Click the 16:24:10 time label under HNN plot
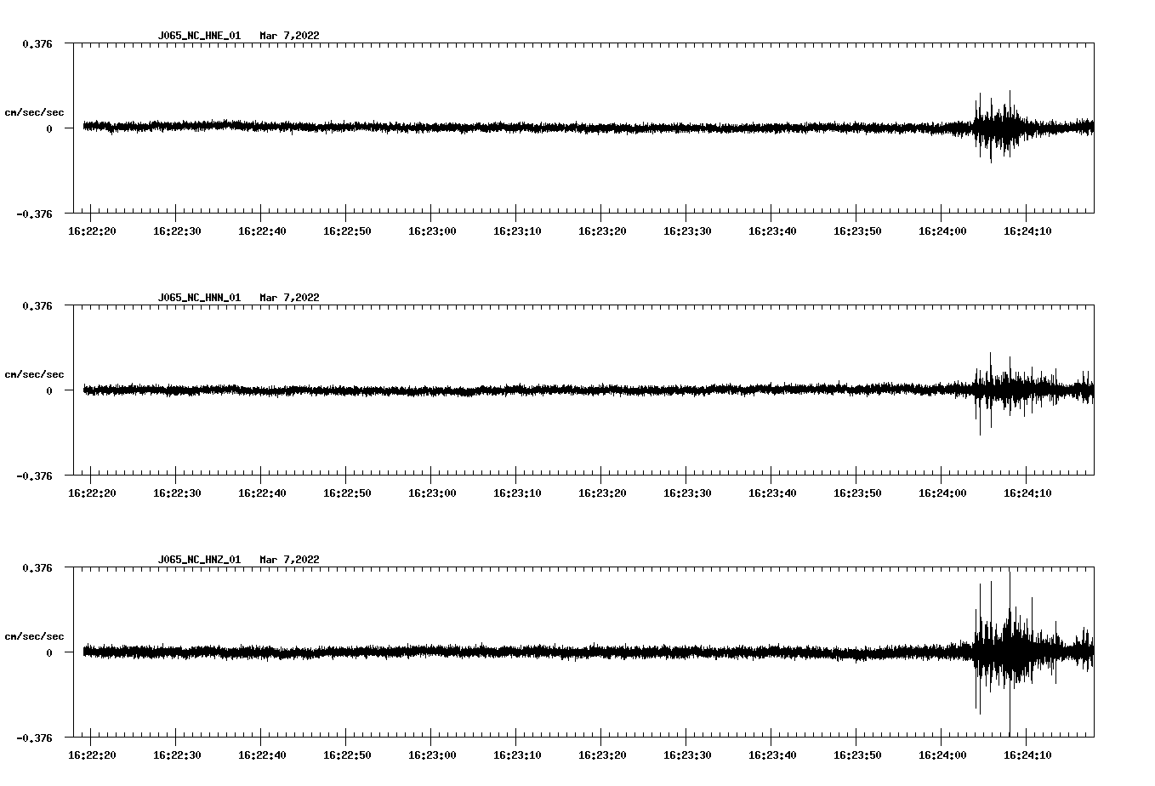1155x786 pixels. click(x=1027, y=493)
